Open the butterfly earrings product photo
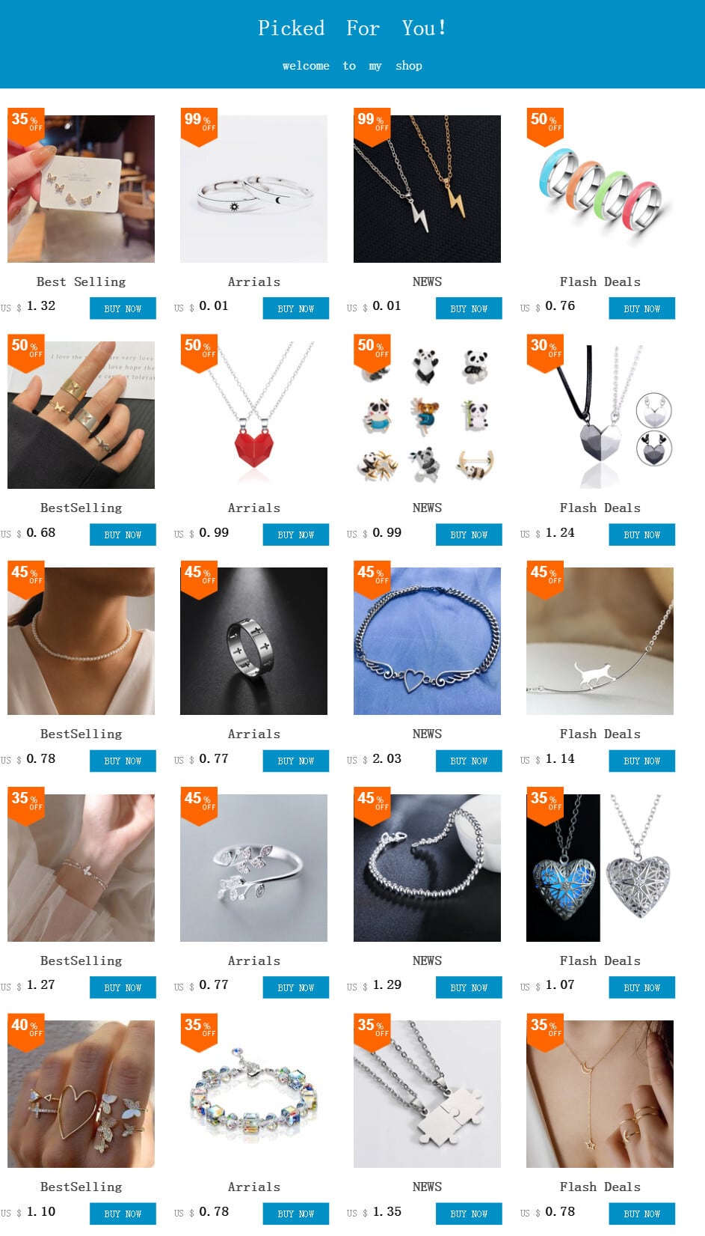The image size is (705, 1236). click(81, 189)
